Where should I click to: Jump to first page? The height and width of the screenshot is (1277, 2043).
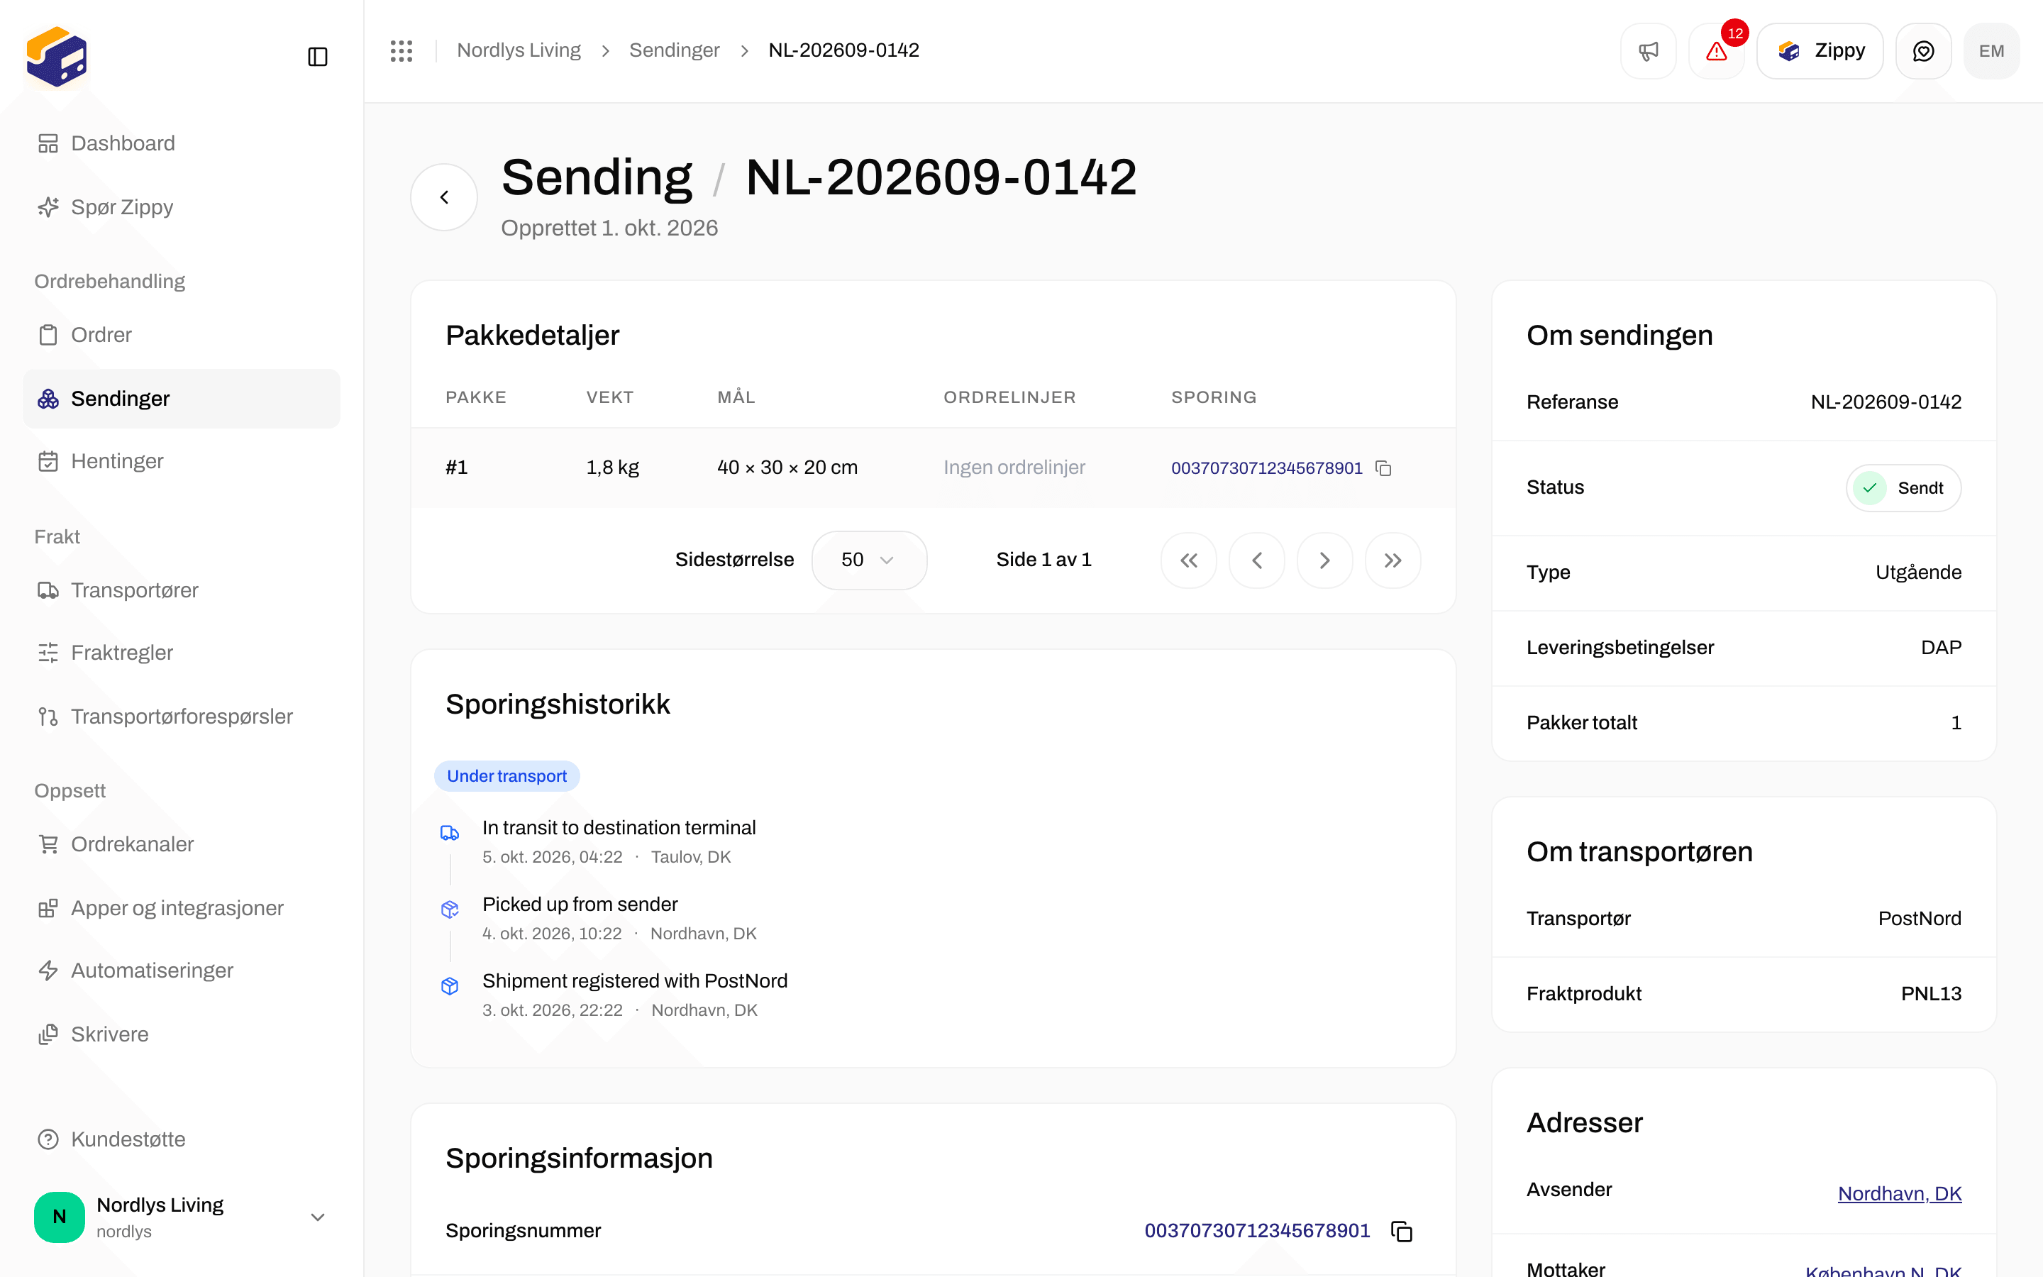tap(1189, 560)
